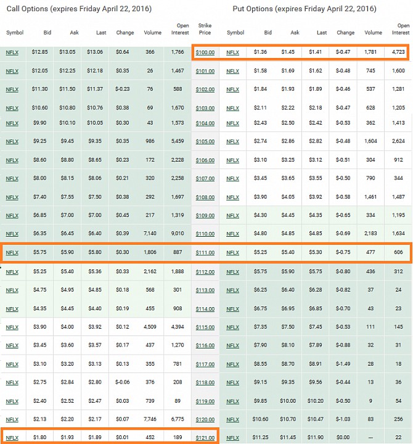Open the $106.00 strike price link
This screenshot has height=444, width=413.
coord(205,160)
